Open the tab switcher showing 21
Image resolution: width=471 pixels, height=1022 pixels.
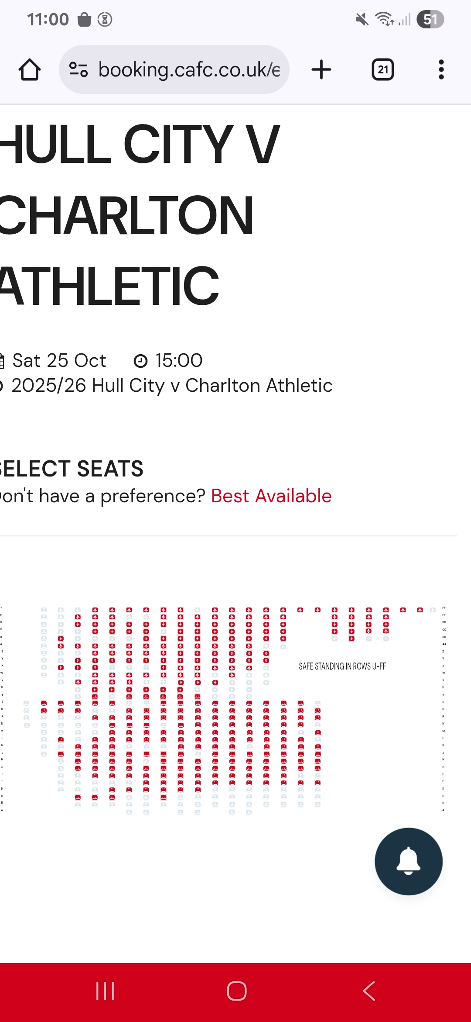tap(383, 70)
